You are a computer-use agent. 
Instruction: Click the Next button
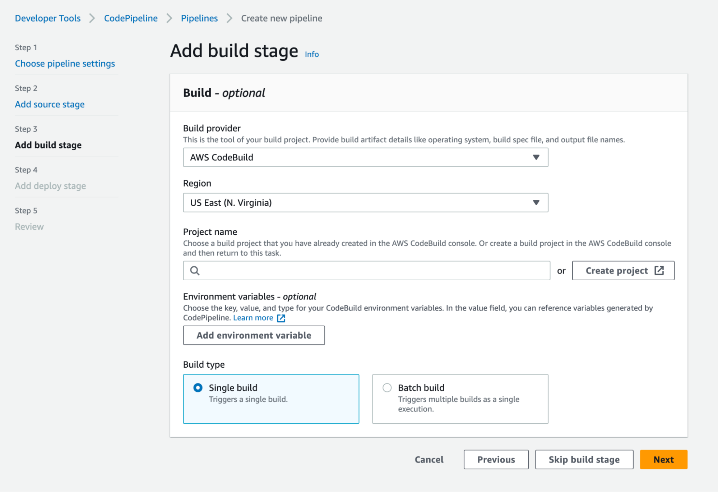click(663, 459)
